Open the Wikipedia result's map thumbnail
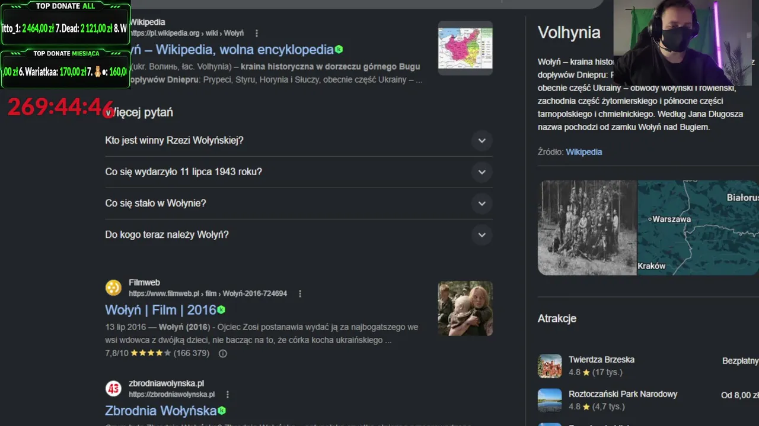 point(465,48)
